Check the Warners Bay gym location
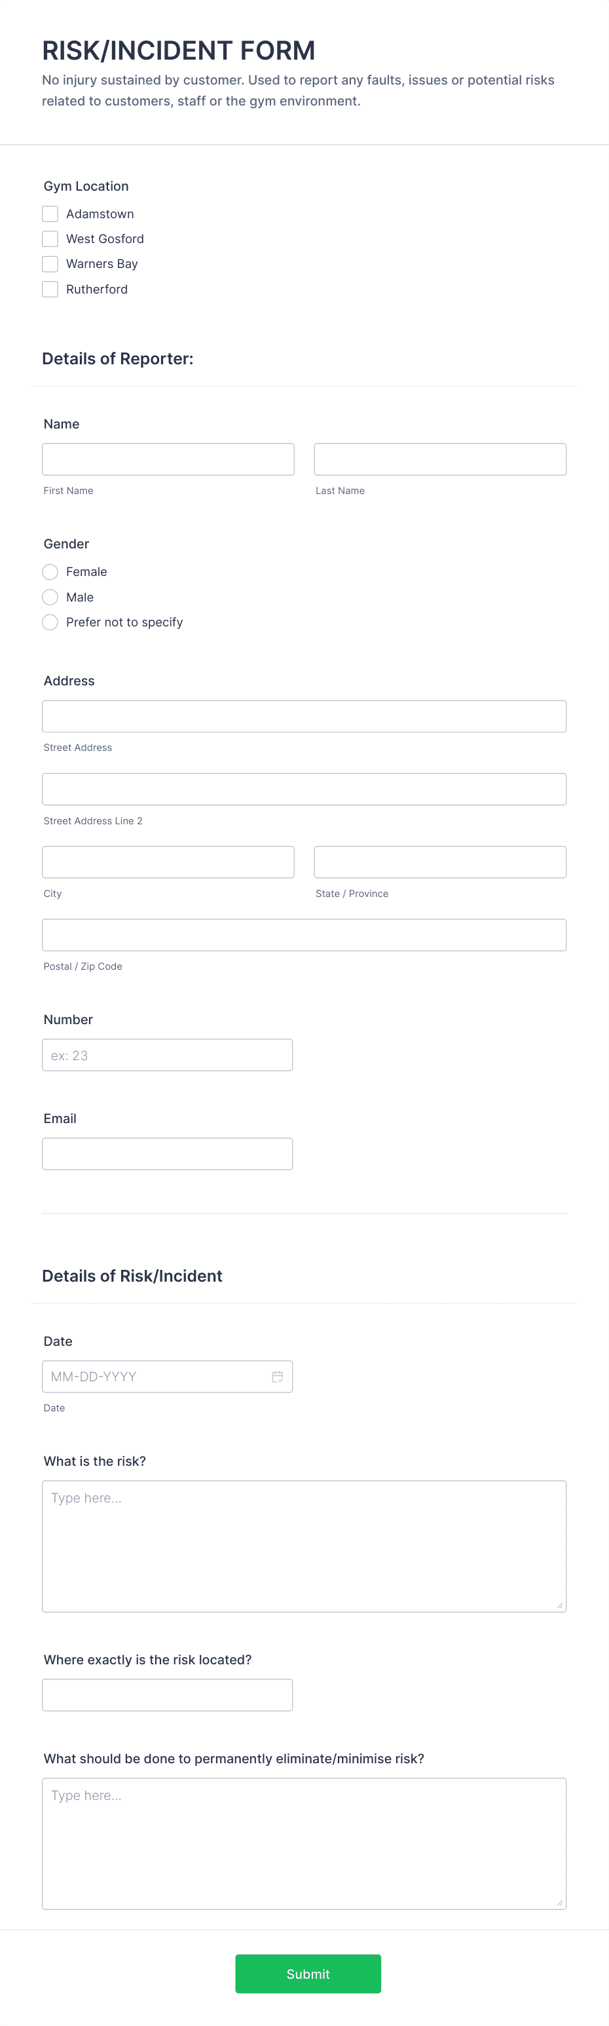 pos(50,263)
